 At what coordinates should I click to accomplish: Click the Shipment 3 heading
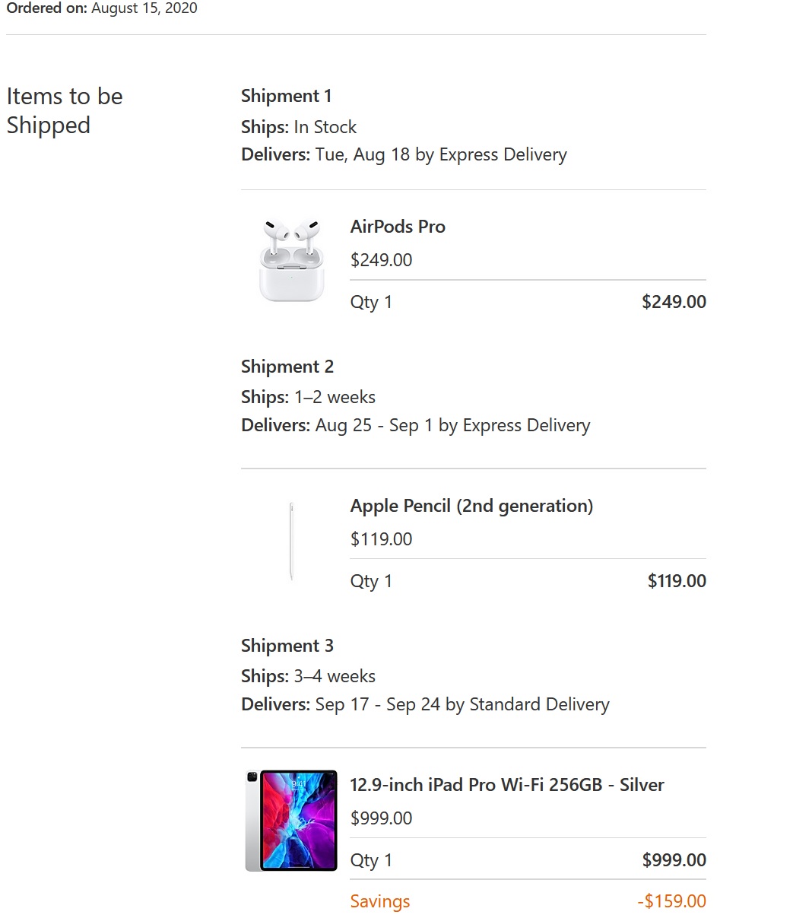click(287, 646)
